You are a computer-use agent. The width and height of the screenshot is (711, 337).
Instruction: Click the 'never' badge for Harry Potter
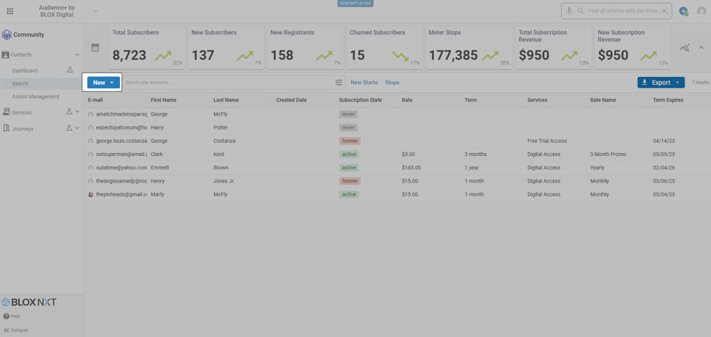point(348,127)
